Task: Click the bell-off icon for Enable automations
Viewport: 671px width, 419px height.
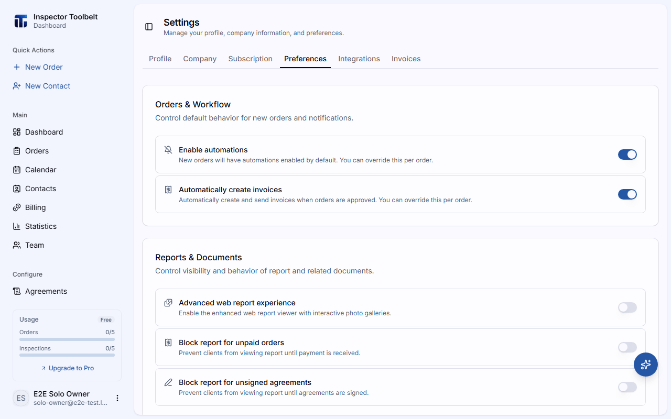Action: click(168, 150)
